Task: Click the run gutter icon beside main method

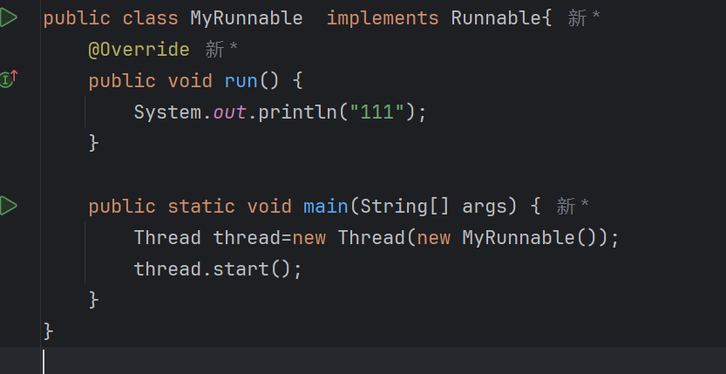Action: click(9, 206)
